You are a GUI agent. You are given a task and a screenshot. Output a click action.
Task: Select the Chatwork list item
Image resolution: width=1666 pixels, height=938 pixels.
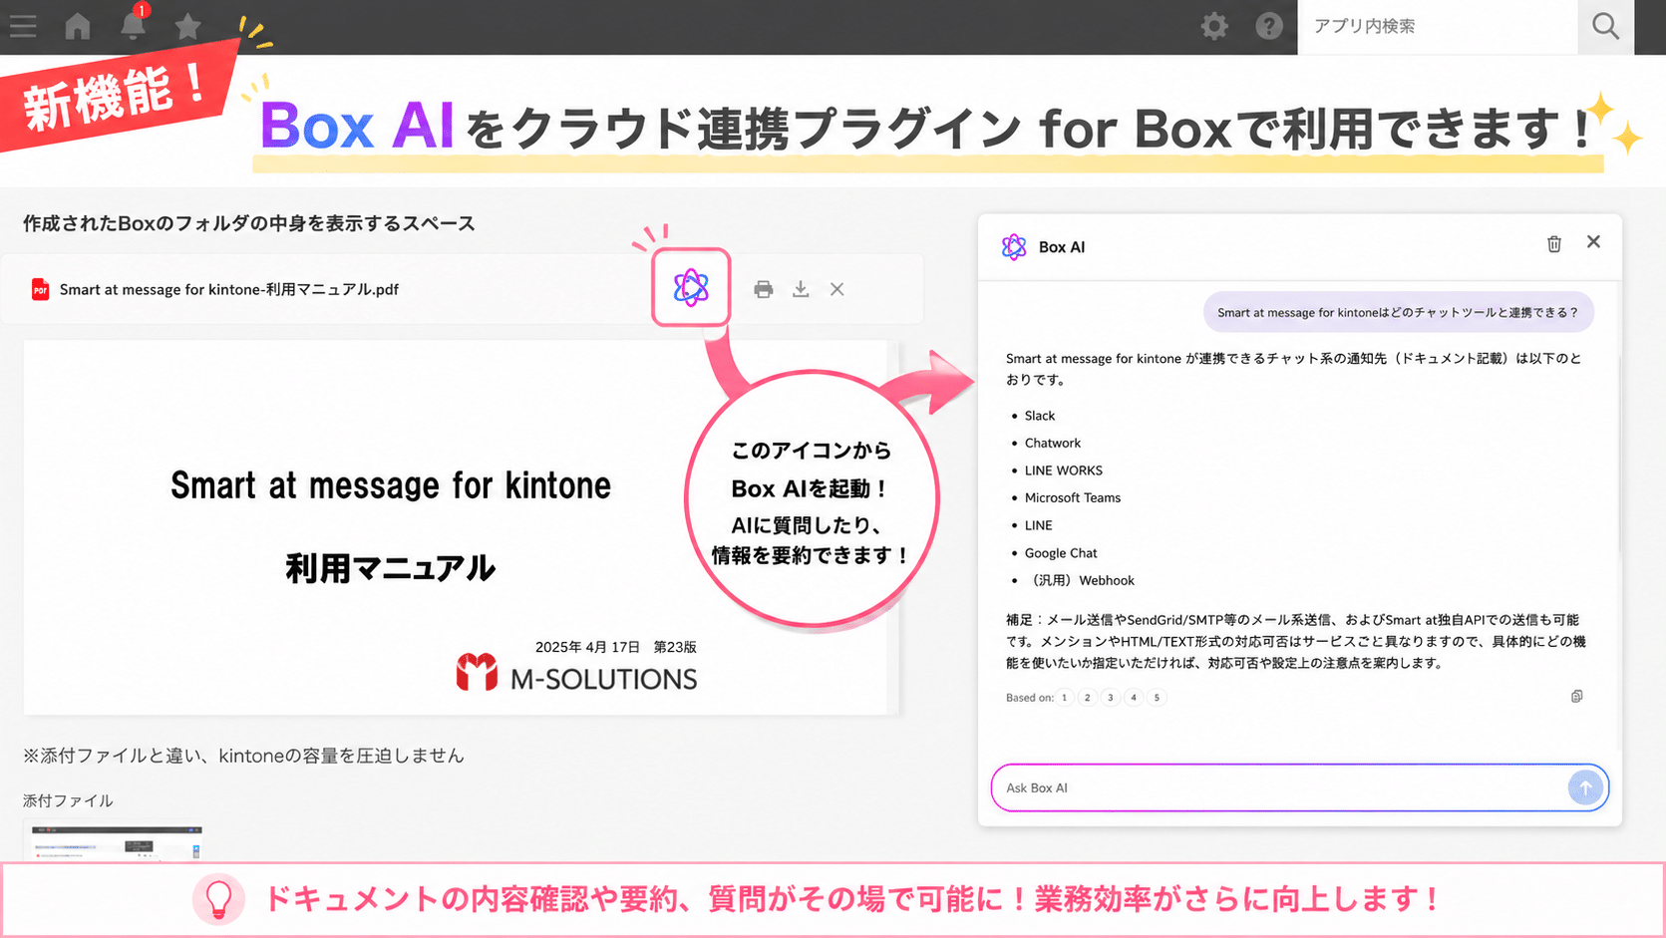pos(1053,443)
